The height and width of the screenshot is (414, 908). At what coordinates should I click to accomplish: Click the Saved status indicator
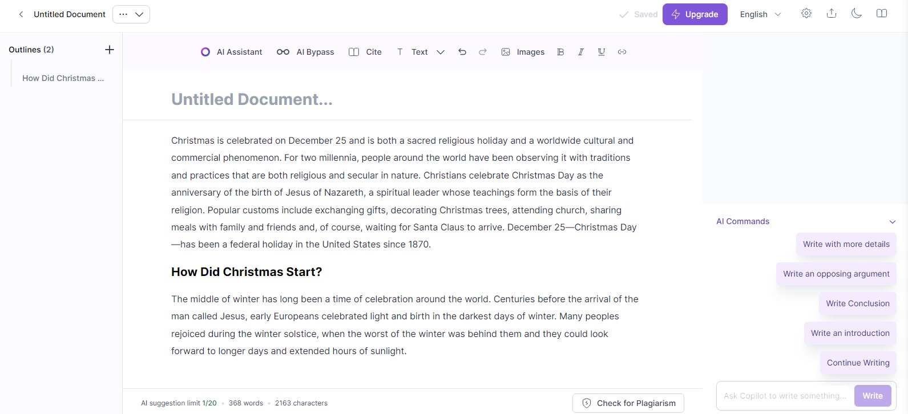pos(639,14)
